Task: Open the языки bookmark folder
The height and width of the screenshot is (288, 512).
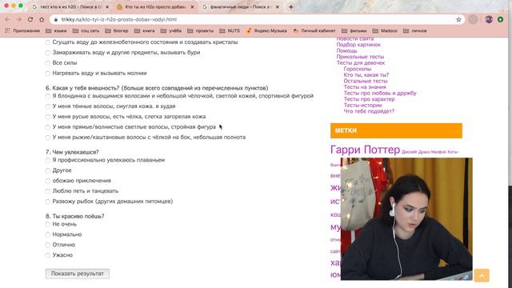Action: (x=56, y=30)
